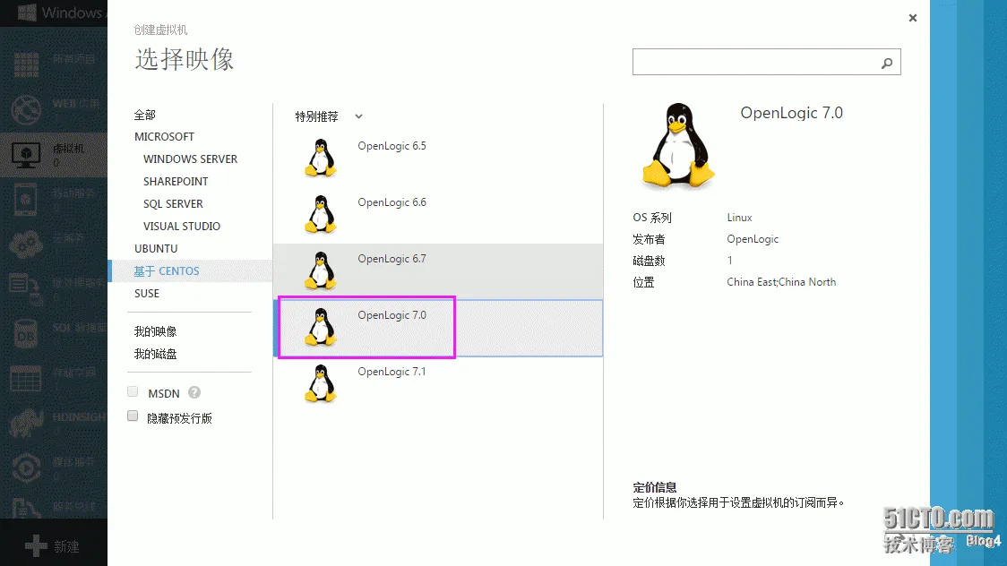Click the OpenLogic 7.1 penguin icon
This screenshot has height=566, width=1007.
(321, 383)
